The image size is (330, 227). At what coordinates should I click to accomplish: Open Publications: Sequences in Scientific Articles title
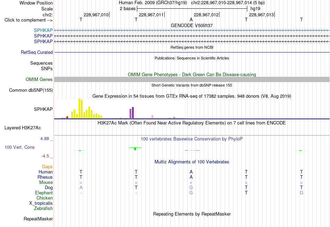coord(192,58)
